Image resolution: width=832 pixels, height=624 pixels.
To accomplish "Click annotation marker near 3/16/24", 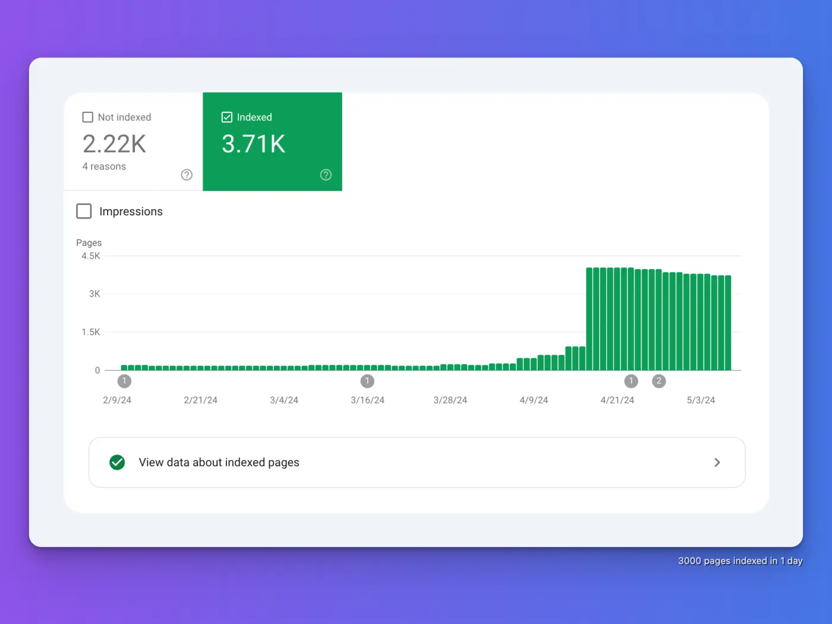I will [367, 381].
